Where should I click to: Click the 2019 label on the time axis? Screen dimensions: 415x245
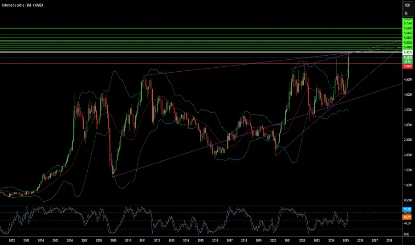[x=259, y=241]
